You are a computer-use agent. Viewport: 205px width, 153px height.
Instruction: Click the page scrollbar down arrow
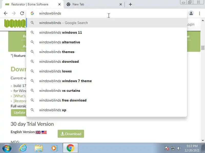[x=203, y=141]
